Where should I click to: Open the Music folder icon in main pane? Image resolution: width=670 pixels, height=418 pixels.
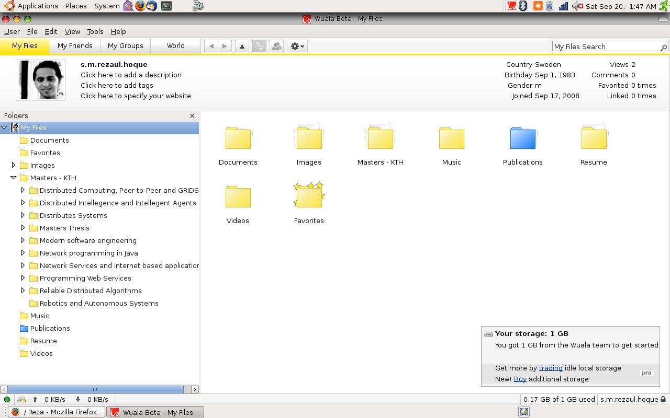point(452,138)
